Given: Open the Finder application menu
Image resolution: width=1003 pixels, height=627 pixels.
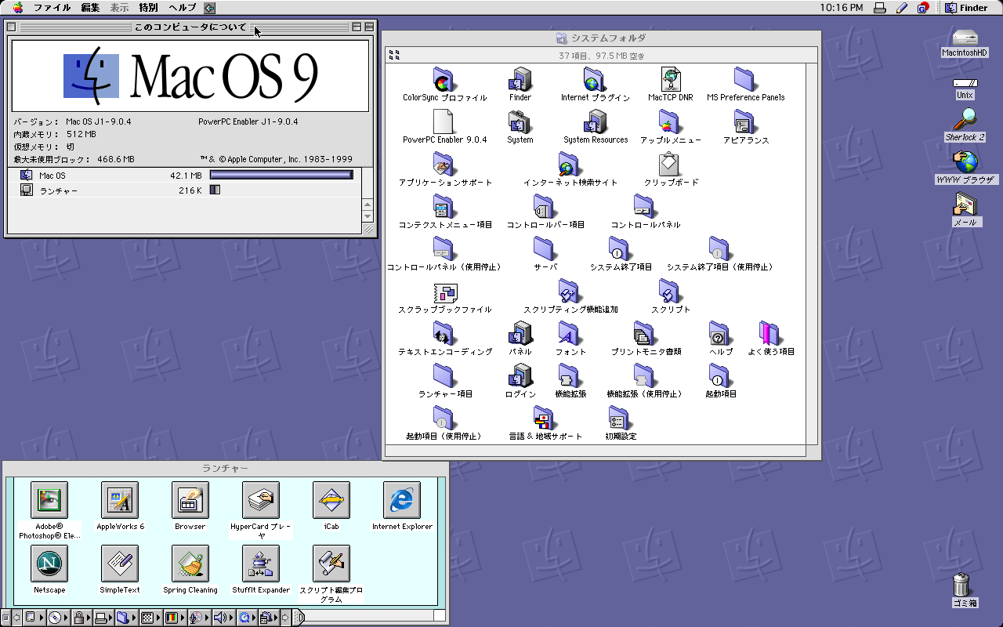Looking at the screenshot, I should click(966, 8).
